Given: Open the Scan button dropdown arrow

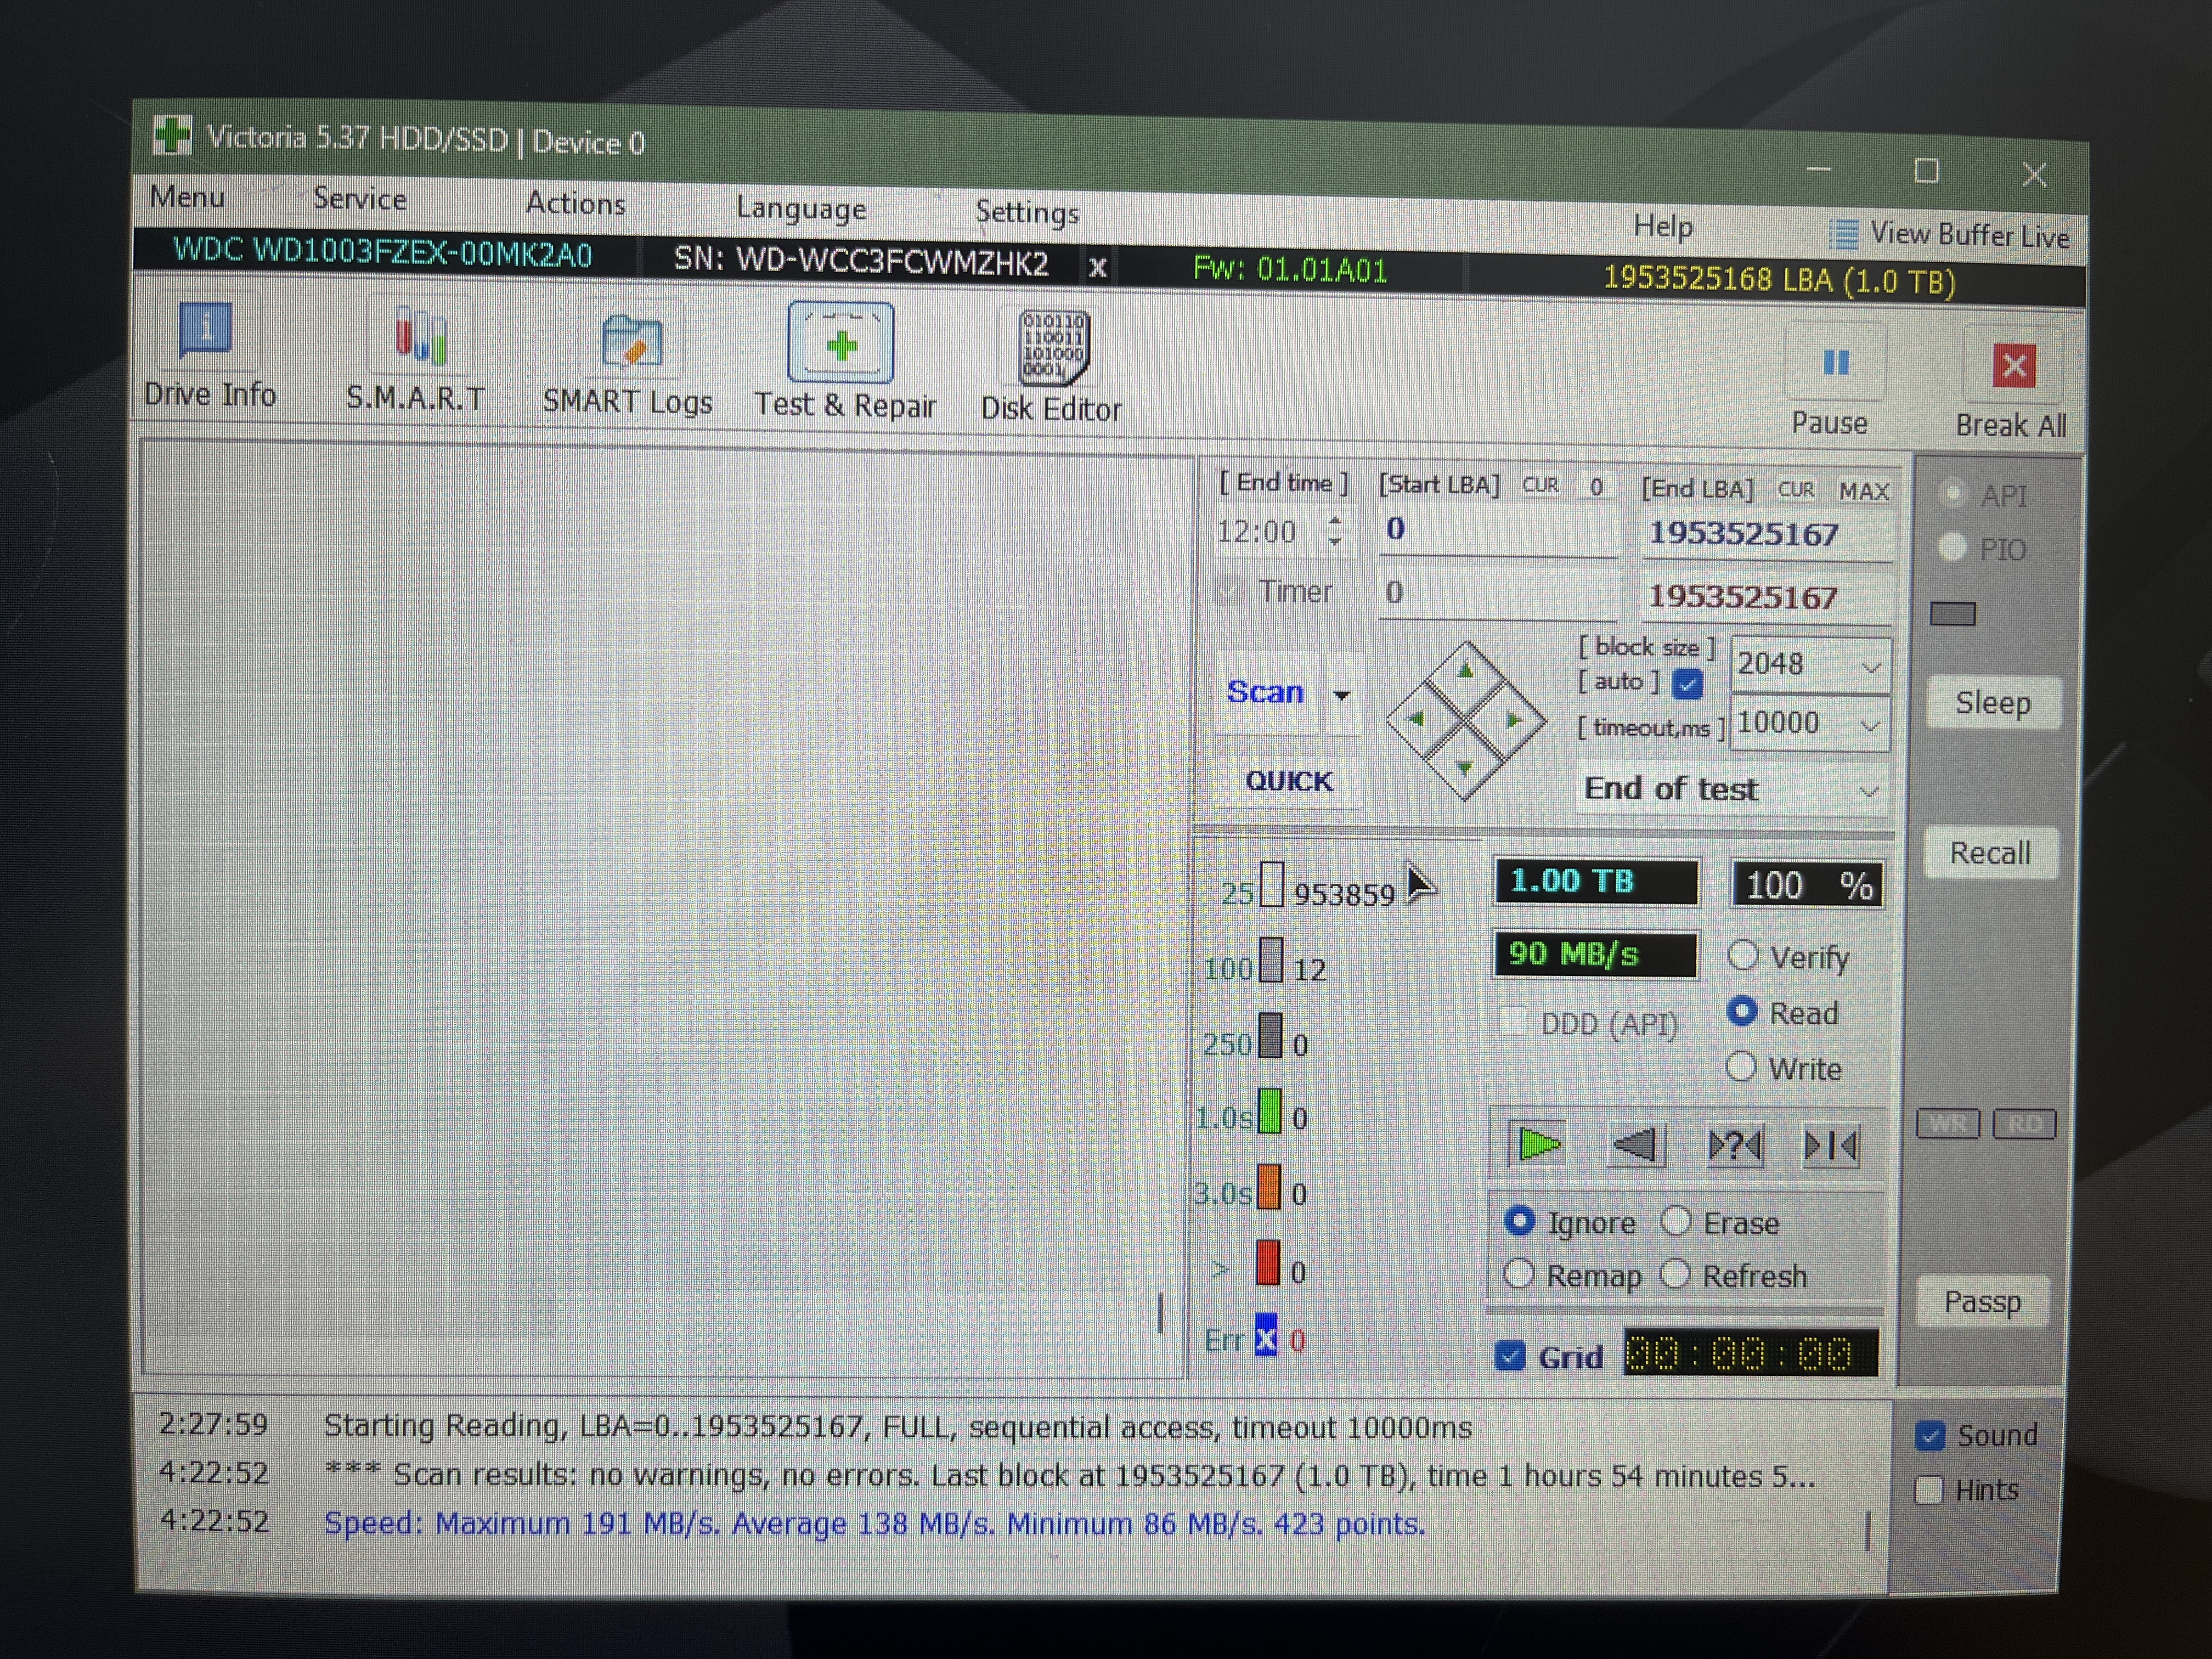Looking at the screenshot, I should tap(1342, 694).
